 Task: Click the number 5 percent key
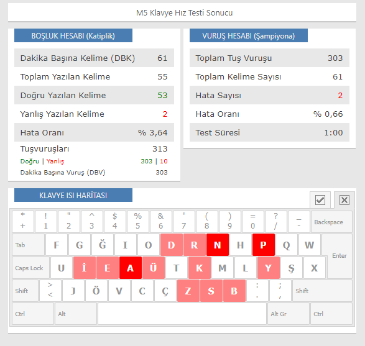pyautogui.click(x=138, y=222)
